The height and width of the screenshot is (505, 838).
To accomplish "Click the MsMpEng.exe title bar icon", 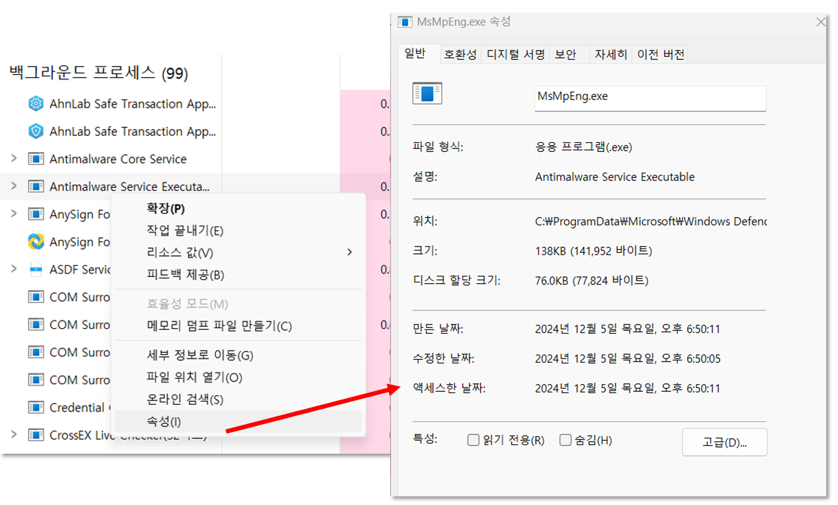I will tap(405, 22).
